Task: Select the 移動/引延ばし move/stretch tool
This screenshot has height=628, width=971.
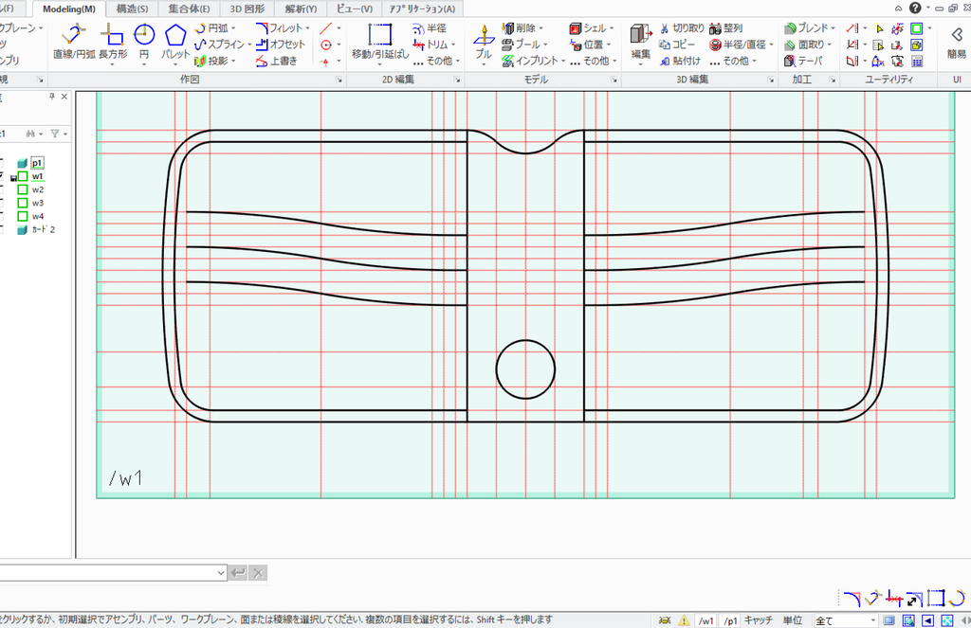Action: coord(380,42)
